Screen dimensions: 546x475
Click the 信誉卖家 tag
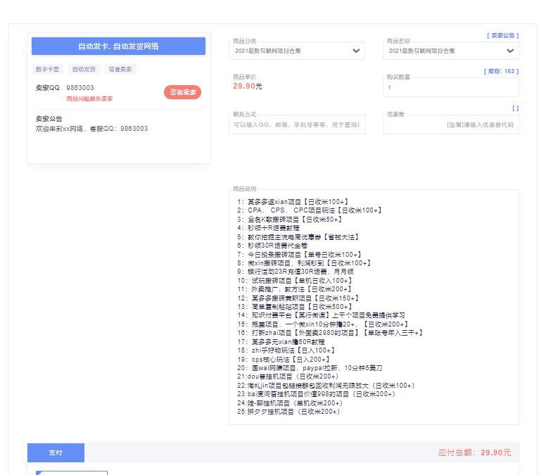119,69
